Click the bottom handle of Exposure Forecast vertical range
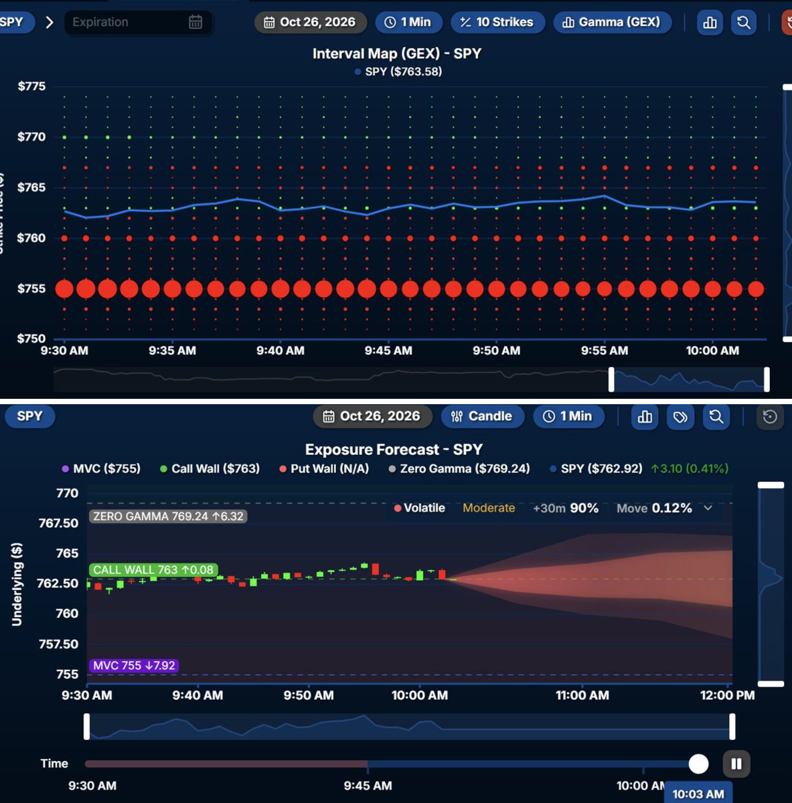 click(x=771, y=684)
